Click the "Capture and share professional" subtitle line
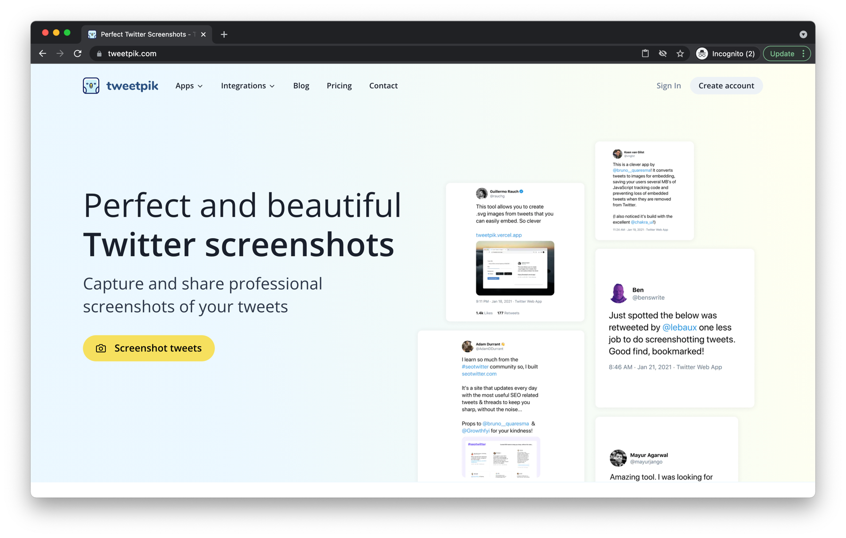Viewport: 846px width, 538px height. (x=203, y=284)
